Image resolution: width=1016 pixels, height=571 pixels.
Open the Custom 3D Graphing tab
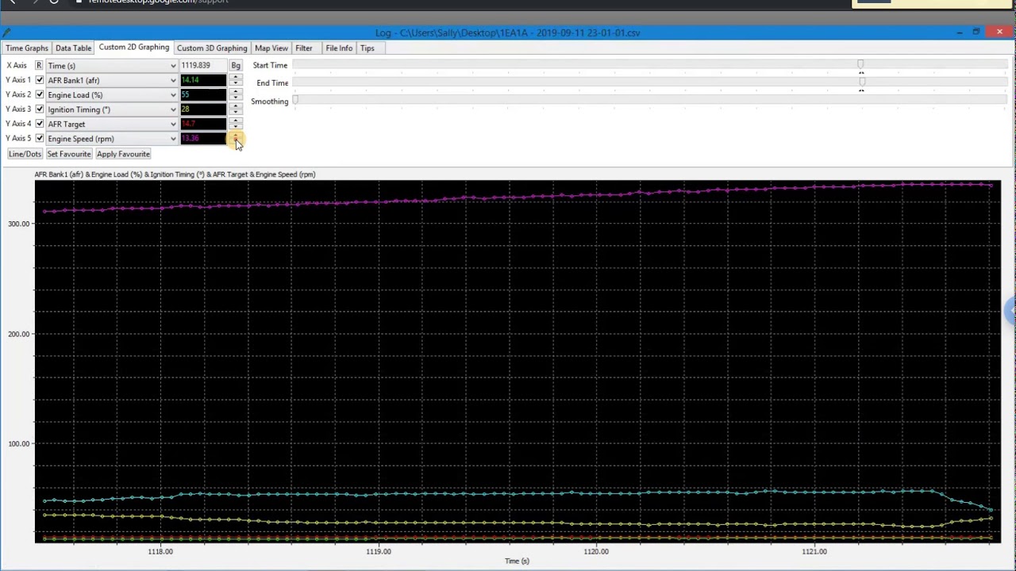point(212,48)
